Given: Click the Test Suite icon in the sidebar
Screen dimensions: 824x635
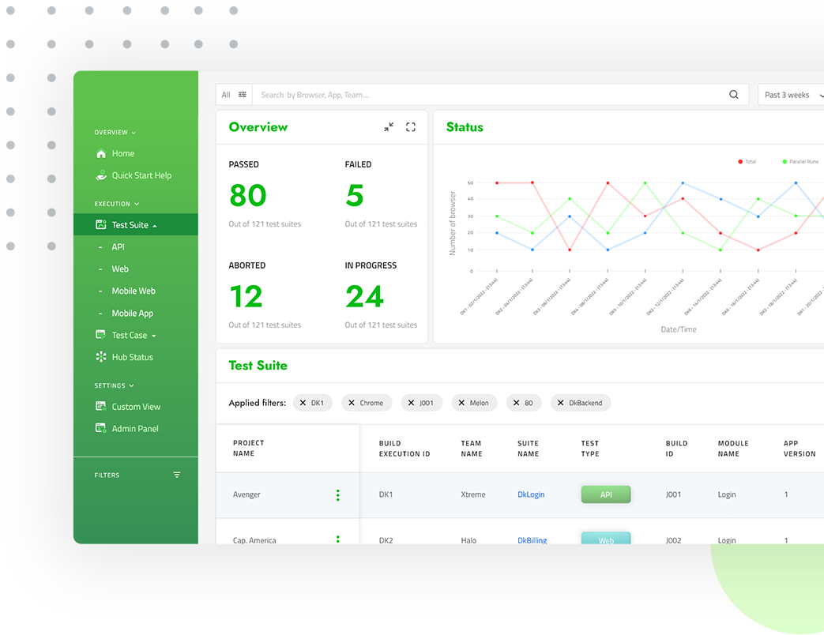Looking at the screenshot, I should point(102,224).
